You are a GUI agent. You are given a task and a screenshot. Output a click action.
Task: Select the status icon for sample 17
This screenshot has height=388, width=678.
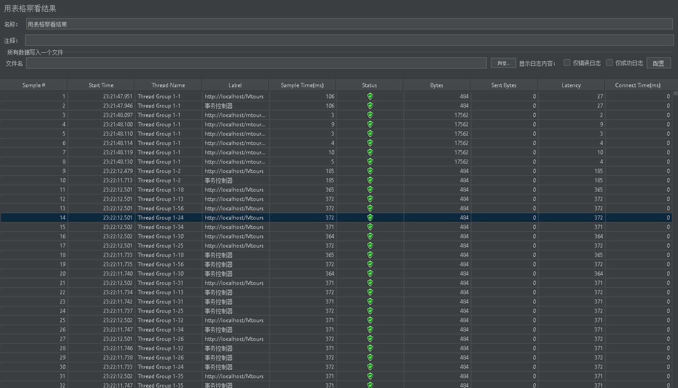point(370,246)
